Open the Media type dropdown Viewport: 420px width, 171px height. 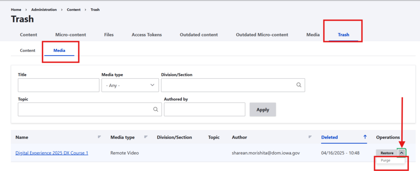coord(130,85)
